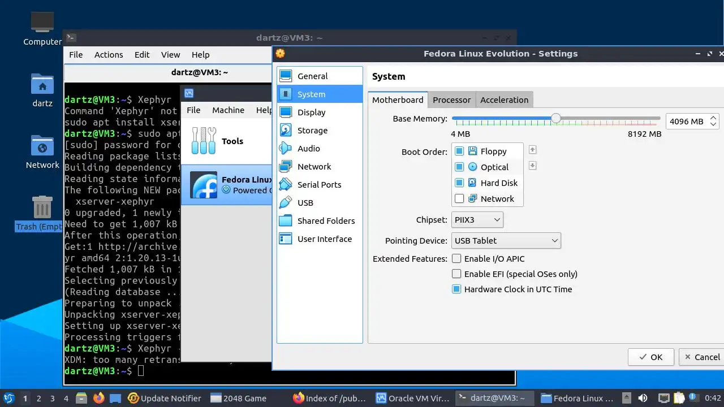724x407 pixels.
Task: Select the Display settings category
Action: 320,112
